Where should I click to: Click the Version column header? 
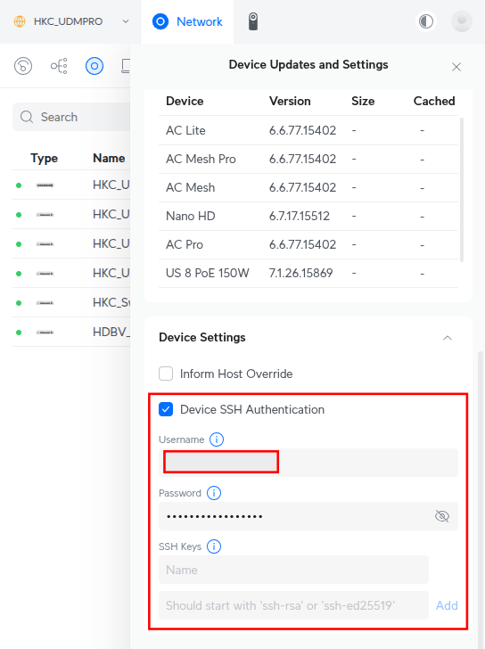click(x=290, y=101)
